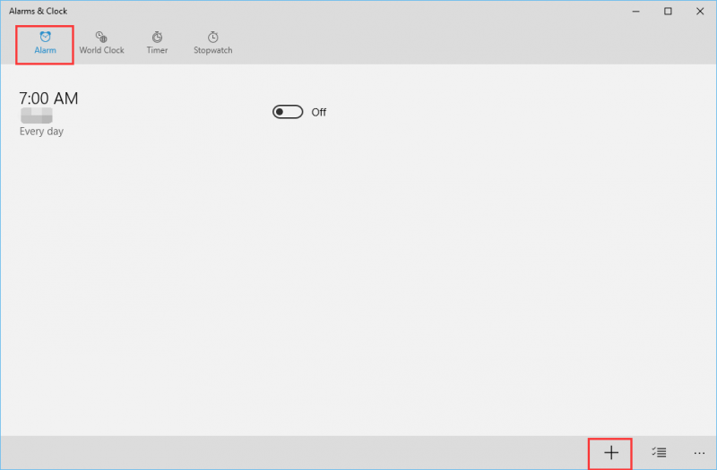This screenshot has width=717, height=470.
Task: Switch to the Timer tab label
Action: (157, 50)
